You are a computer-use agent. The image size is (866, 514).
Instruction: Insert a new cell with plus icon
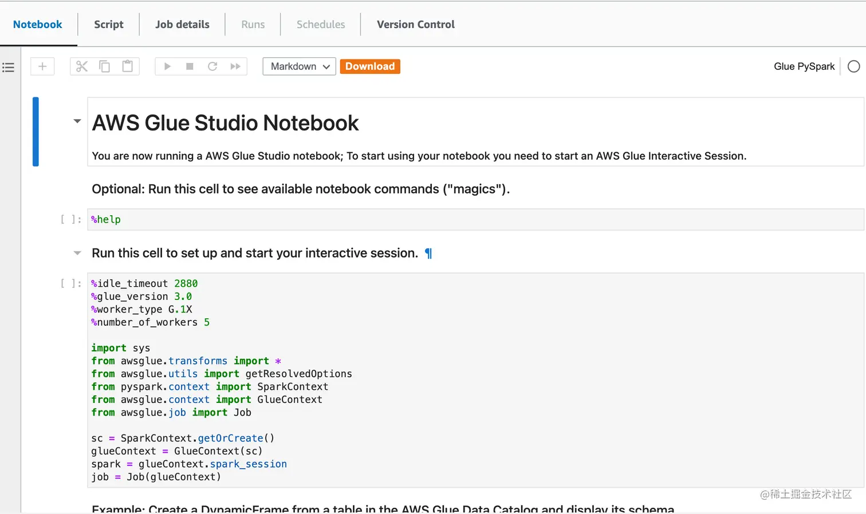[42, 66]
